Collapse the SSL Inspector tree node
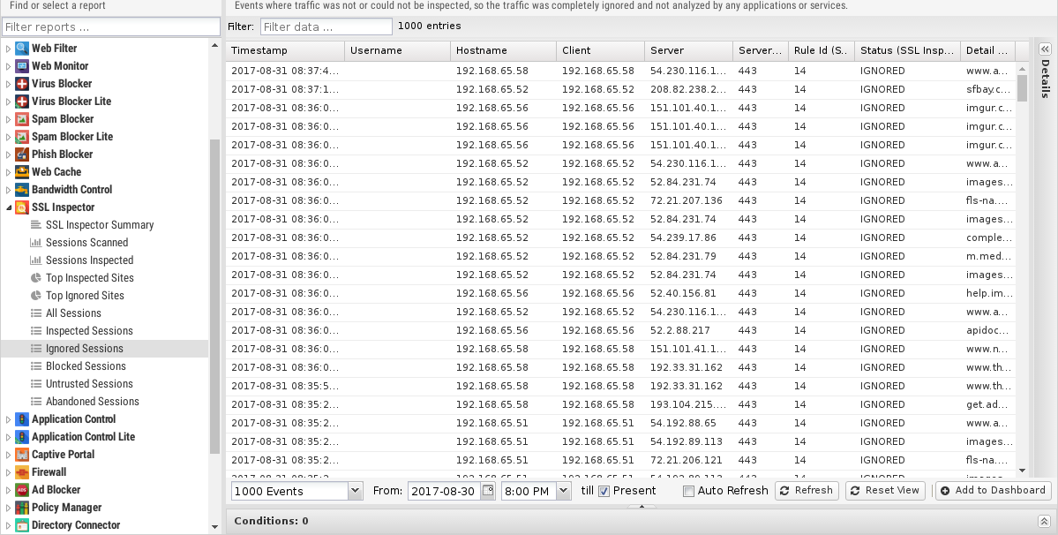The width and height of the screenshot is (1058, 535). point(8,207)
